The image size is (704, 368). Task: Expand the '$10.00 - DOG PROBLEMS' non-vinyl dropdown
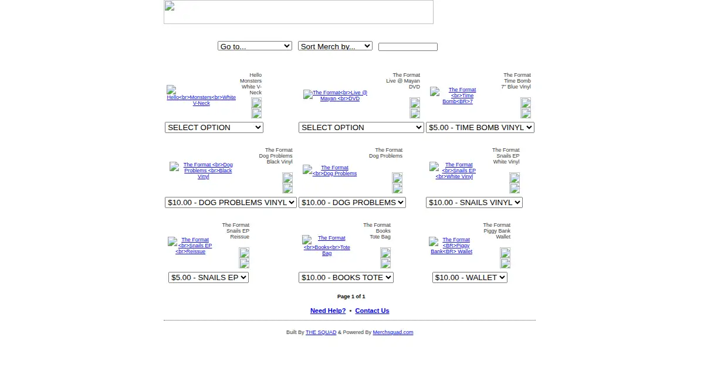352,202
